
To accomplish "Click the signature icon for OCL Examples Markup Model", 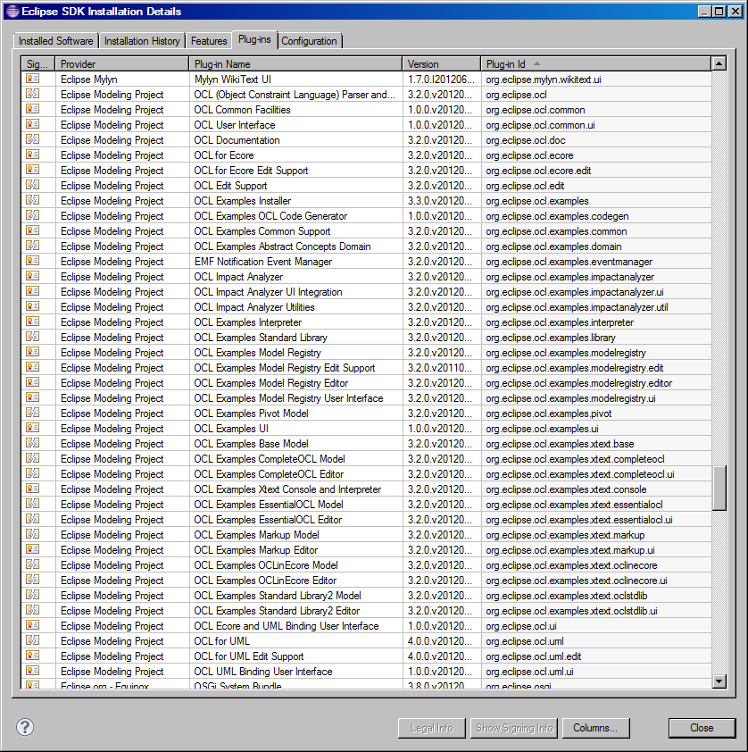I will pyautogui.click(x=33, y=534).
